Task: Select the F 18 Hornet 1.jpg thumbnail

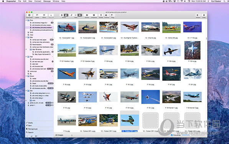Action: coord(171,97)
